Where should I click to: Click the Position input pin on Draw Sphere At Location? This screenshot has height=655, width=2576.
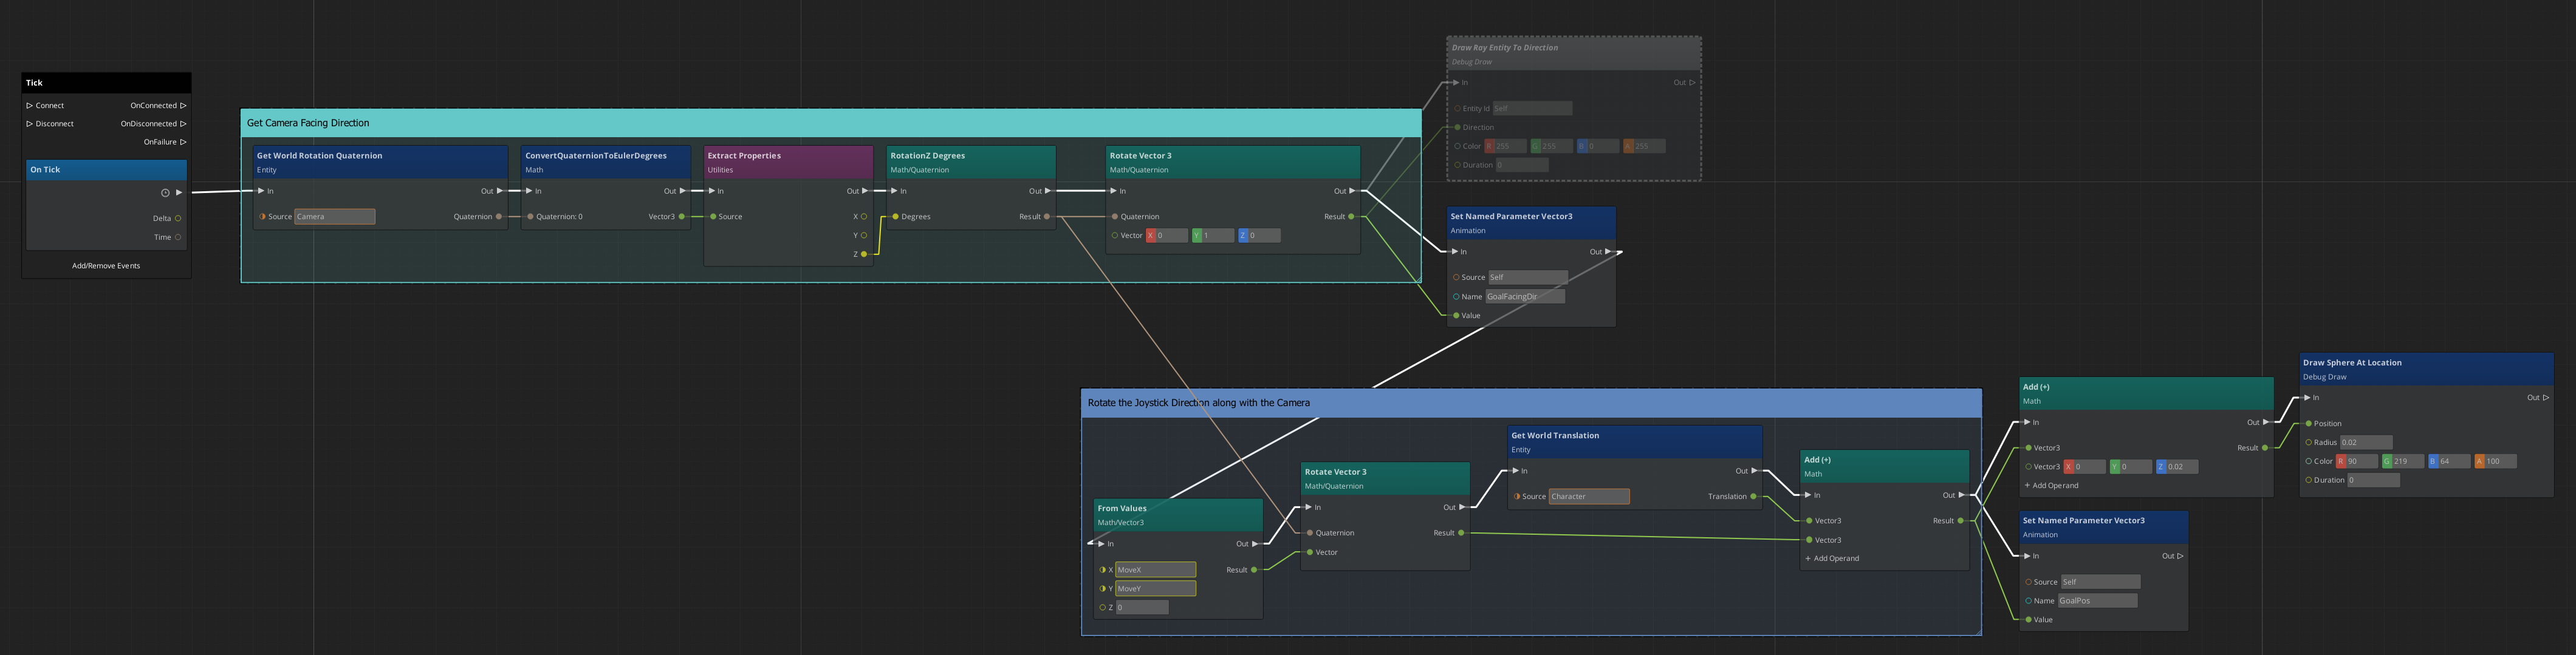click(x=2308, y=423)
